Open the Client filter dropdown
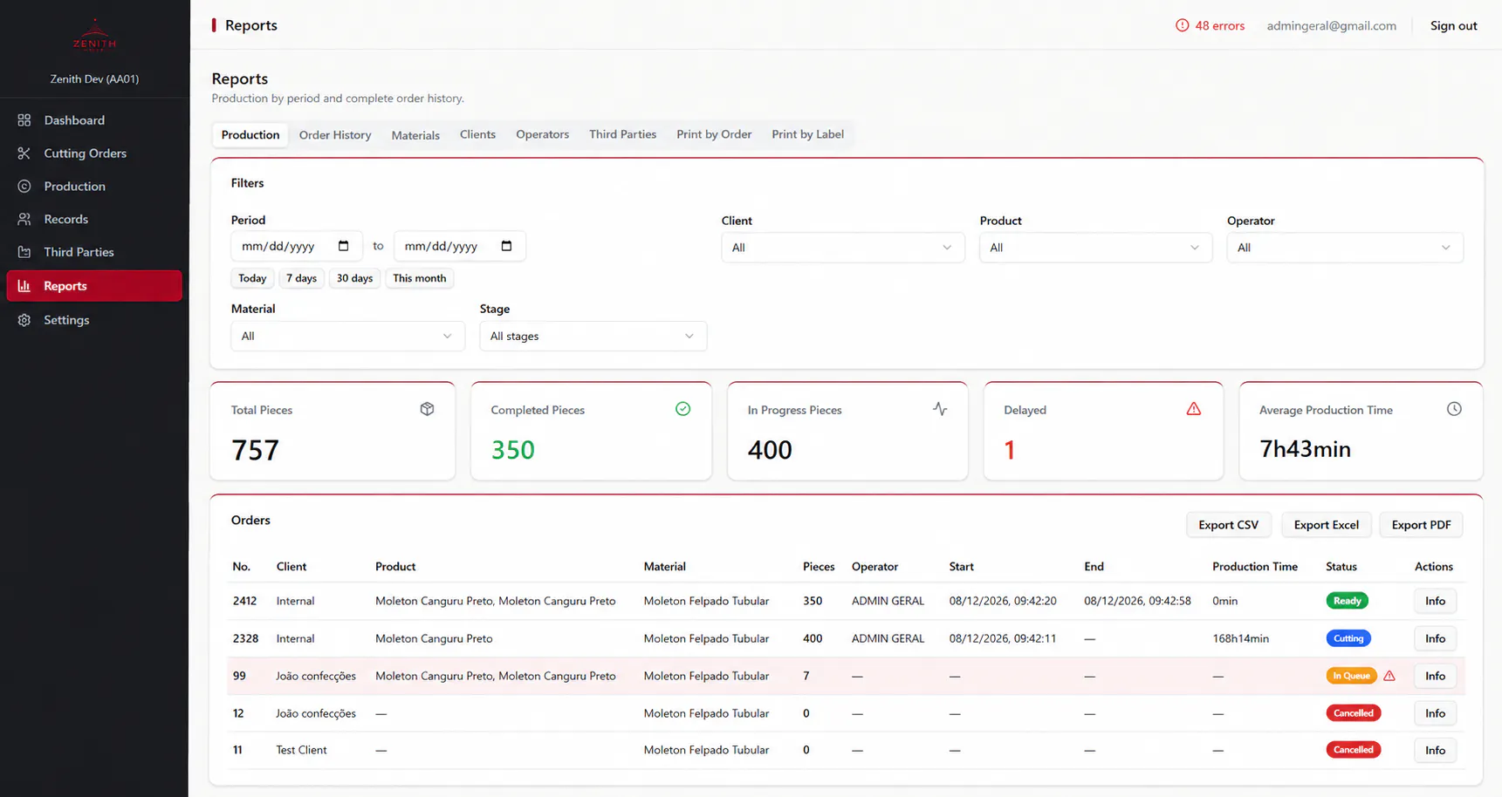Image resolution: width=1502 pixels, height=797 pixels. [843, 248]
